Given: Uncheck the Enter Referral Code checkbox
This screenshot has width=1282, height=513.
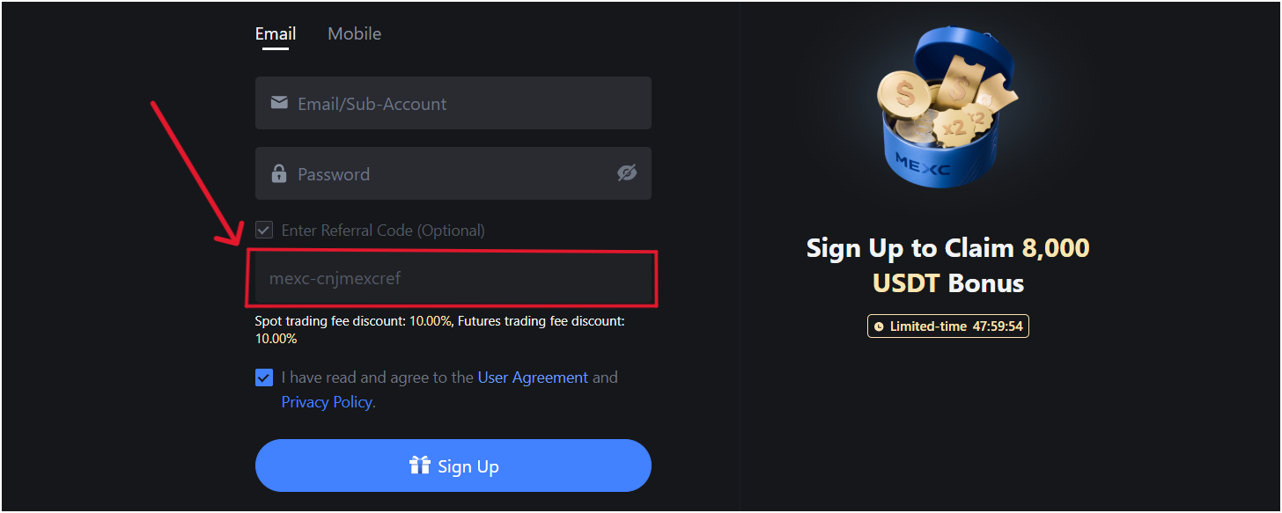Looking at the screenshot, I should [x=263, y=231].
